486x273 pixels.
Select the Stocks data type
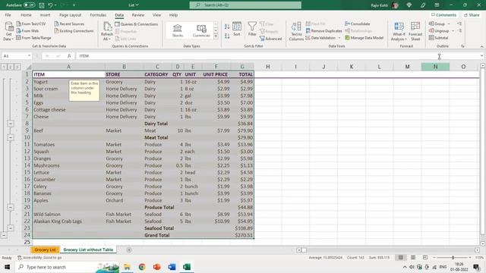point(178,30)
